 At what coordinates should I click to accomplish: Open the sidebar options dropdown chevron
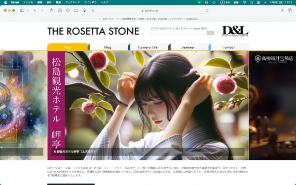(x=28, y=10)
